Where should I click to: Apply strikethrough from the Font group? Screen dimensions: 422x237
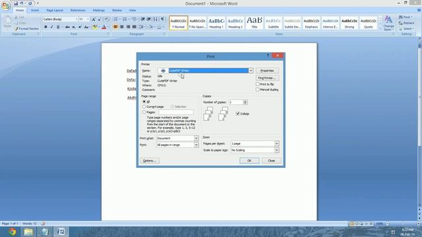click(67, 27)
